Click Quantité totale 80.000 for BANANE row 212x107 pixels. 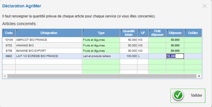point(129,51)
